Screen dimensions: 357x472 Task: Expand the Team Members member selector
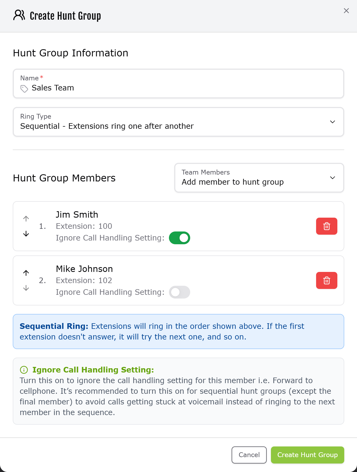tap(259, 178)
